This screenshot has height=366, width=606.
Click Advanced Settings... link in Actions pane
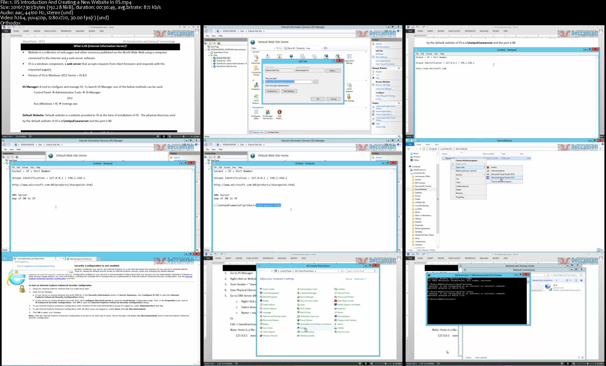tap(384, 89)
